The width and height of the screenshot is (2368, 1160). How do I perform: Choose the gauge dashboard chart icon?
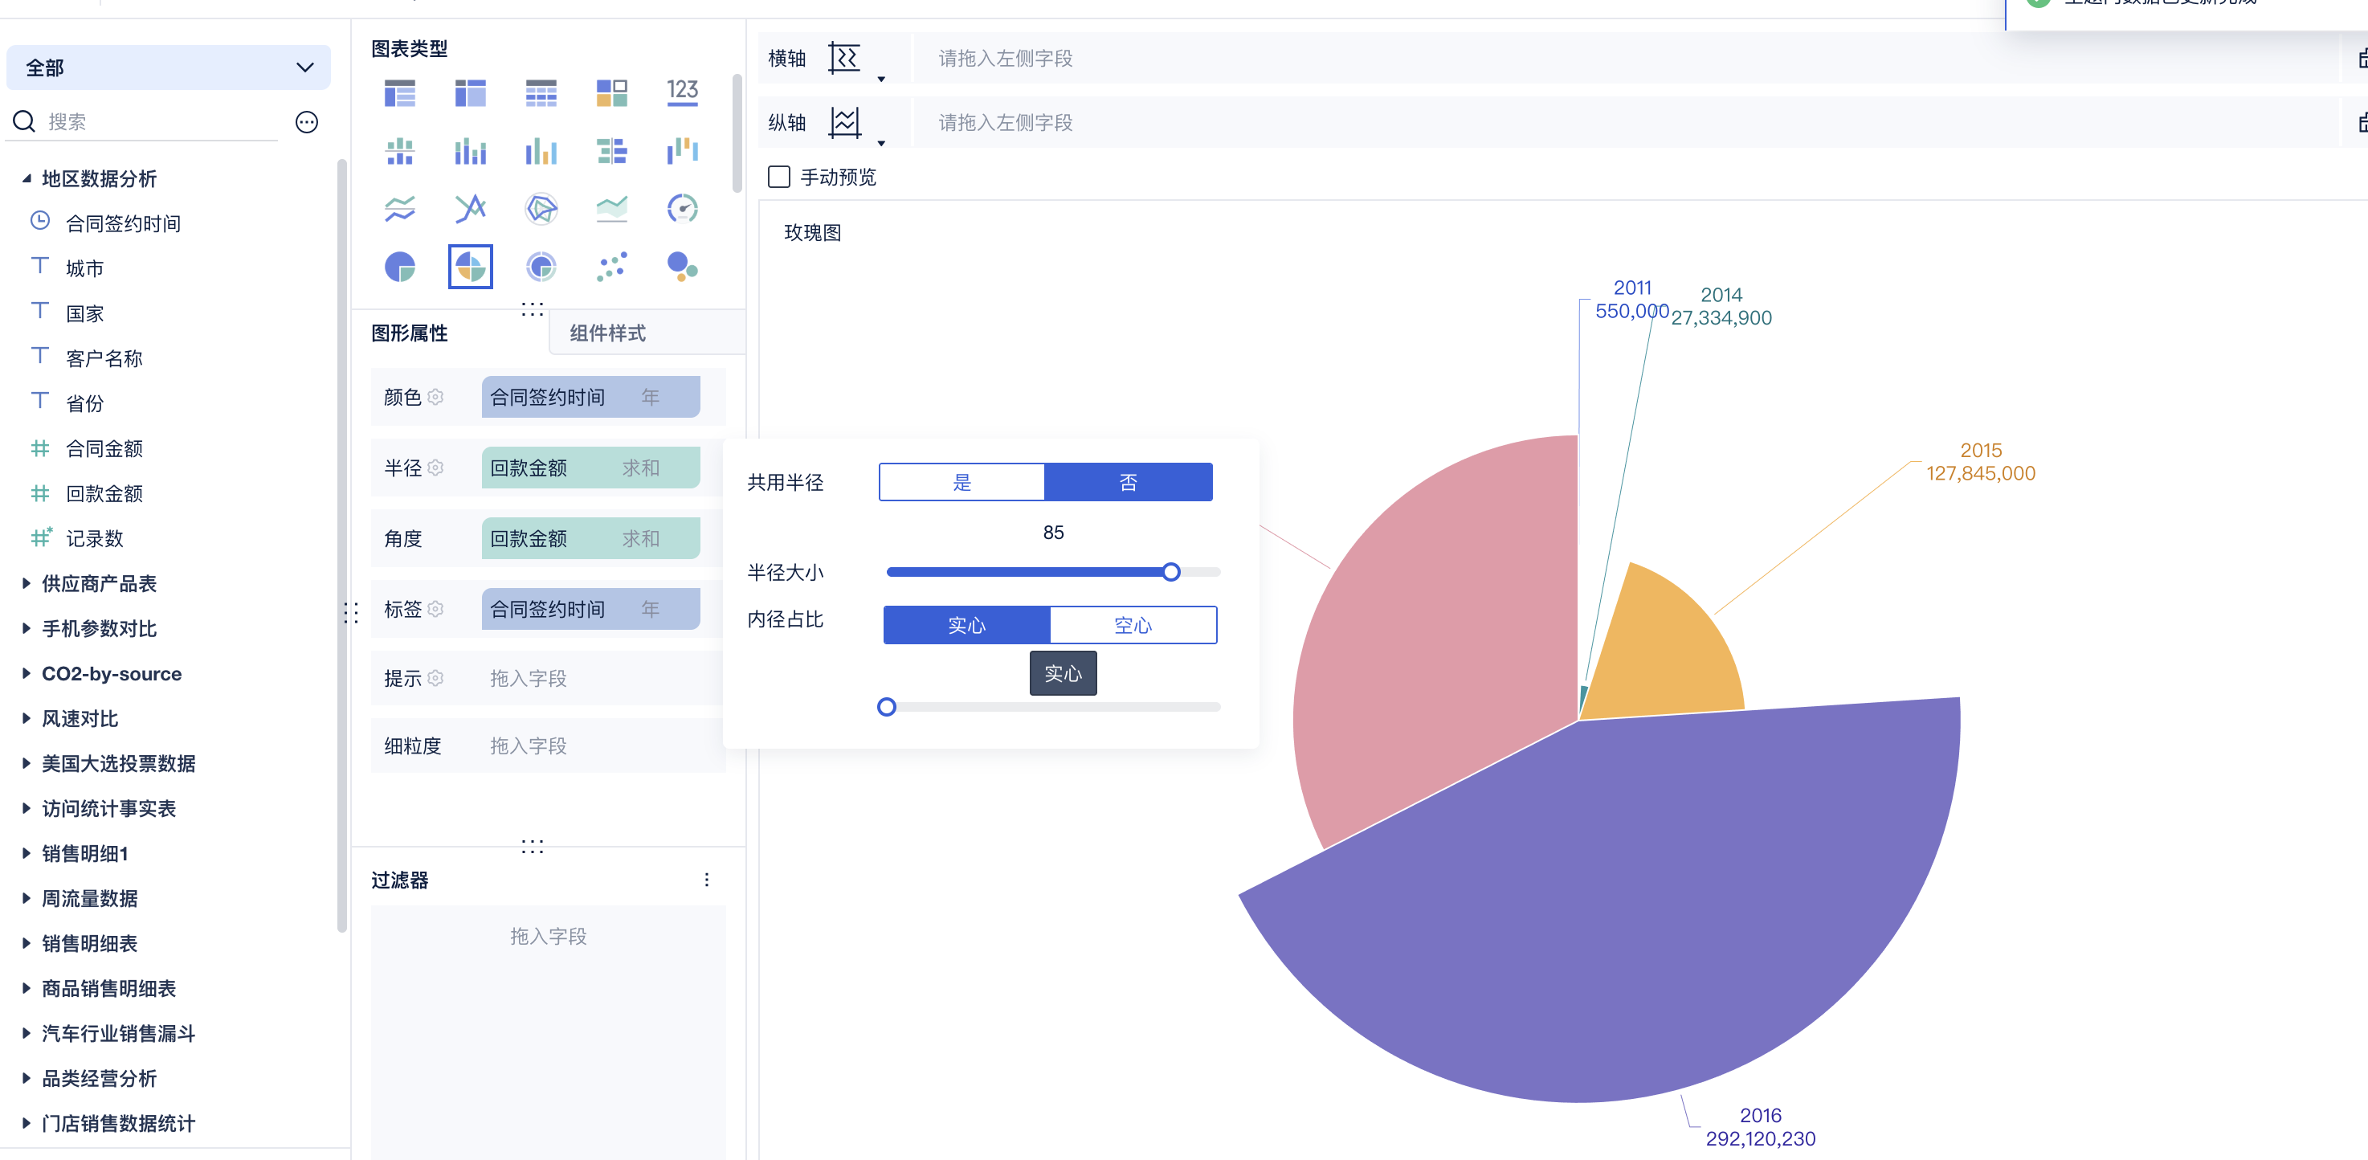(681, 209)
